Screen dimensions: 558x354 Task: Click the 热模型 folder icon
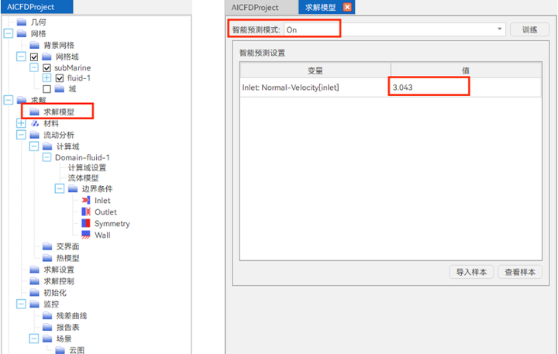coord(47,258)
